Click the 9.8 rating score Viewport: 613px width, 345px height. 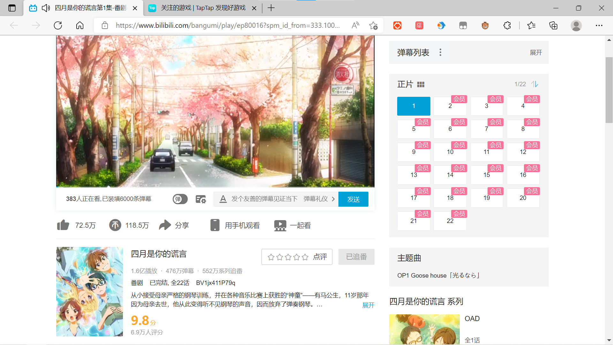[x=140, y=320]
